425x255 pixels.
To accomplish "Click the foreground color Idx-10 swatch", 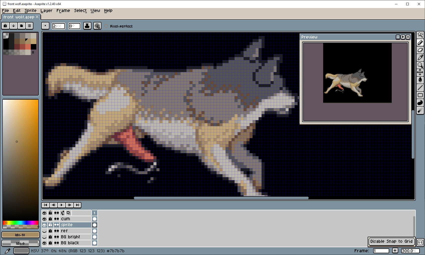I will [x=20, y=235].
